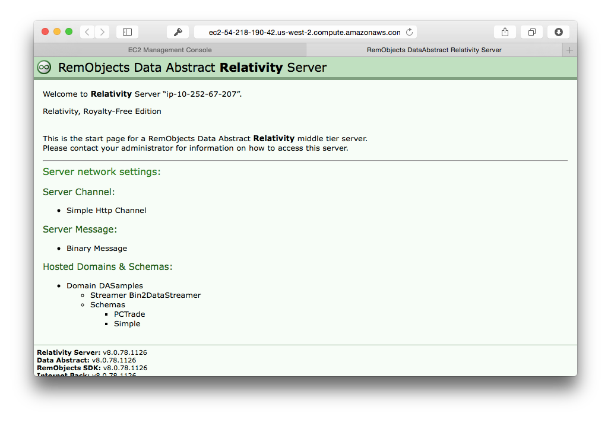Open the key password manager extension
611x423 pixels.
tap(178, 32)
